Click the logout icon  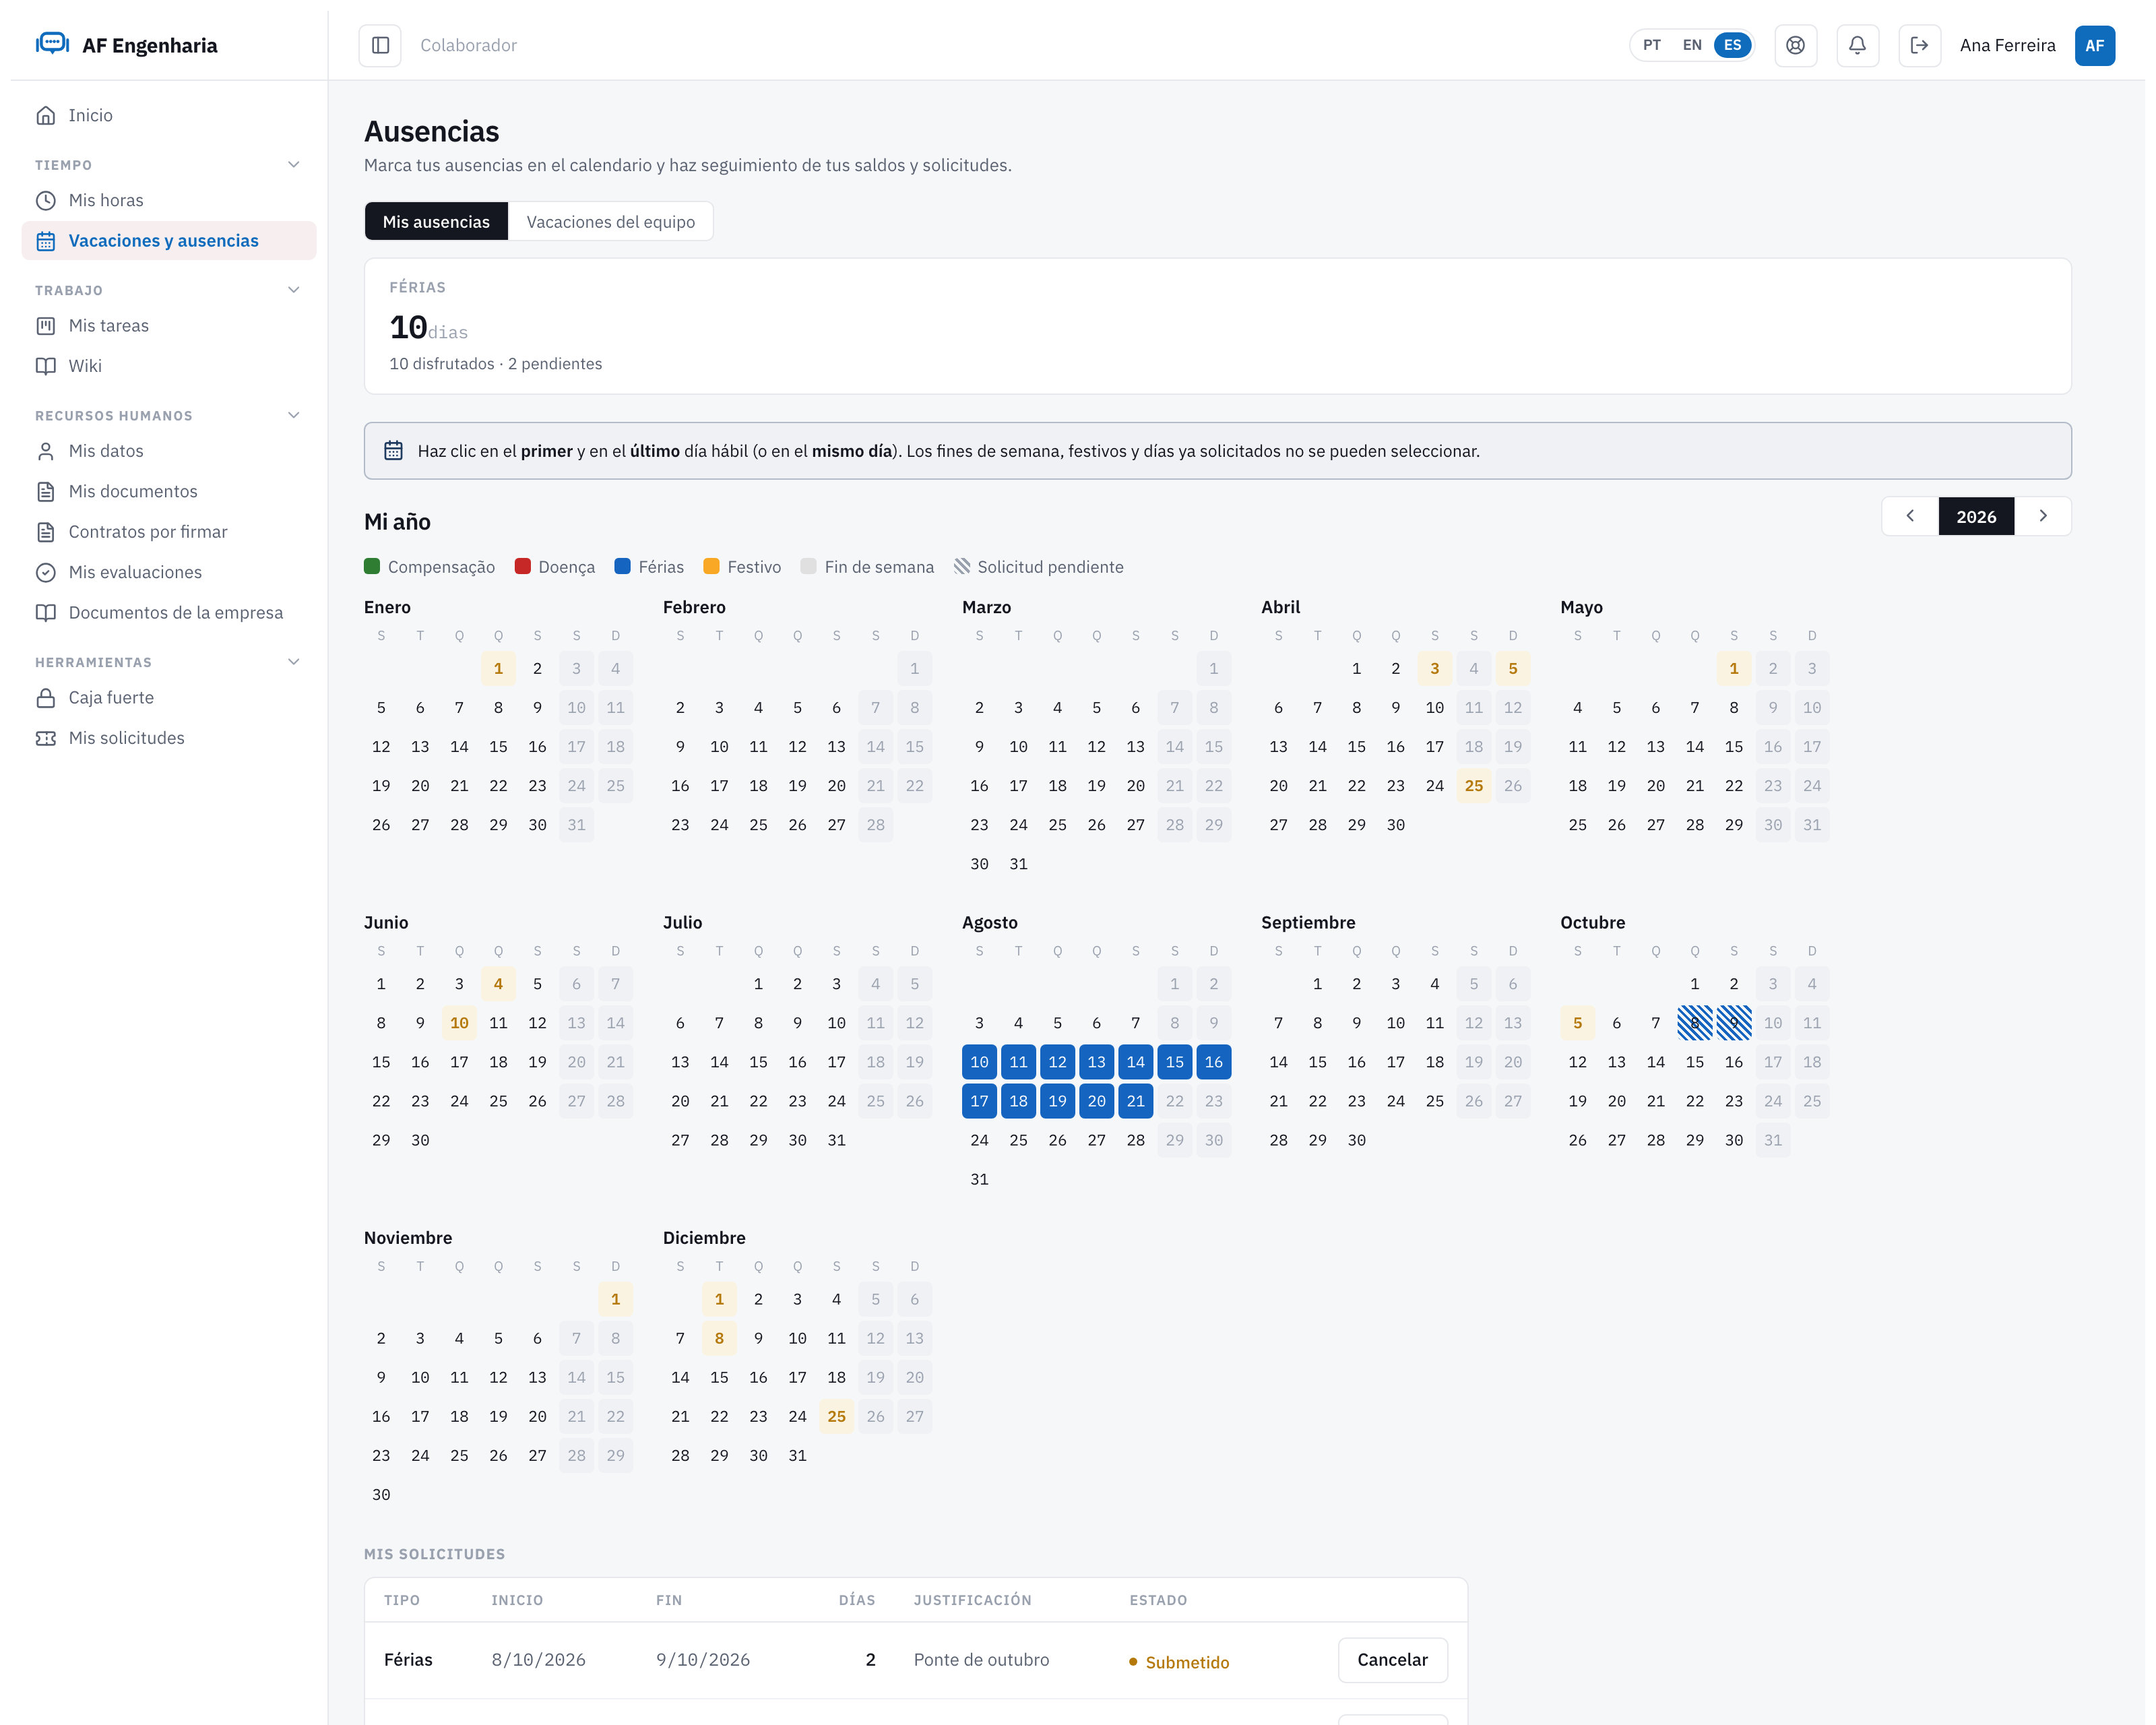1920,45
